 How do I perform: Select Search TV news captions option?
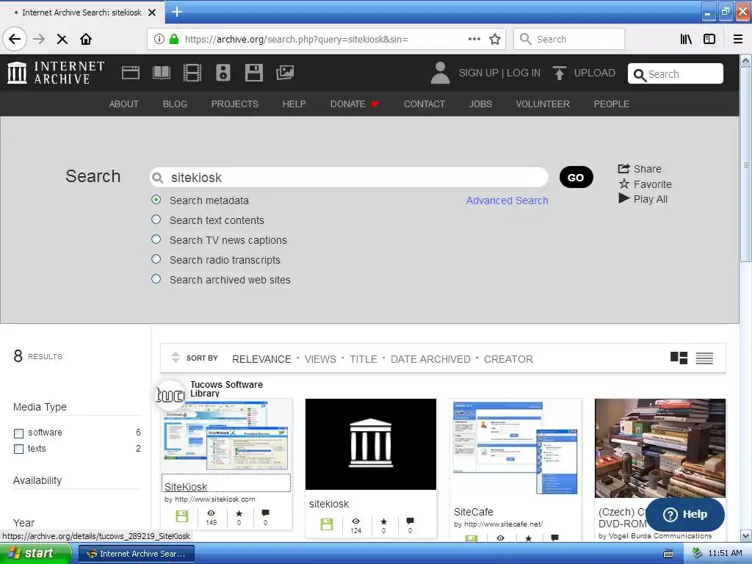click(x=156, y=239)
